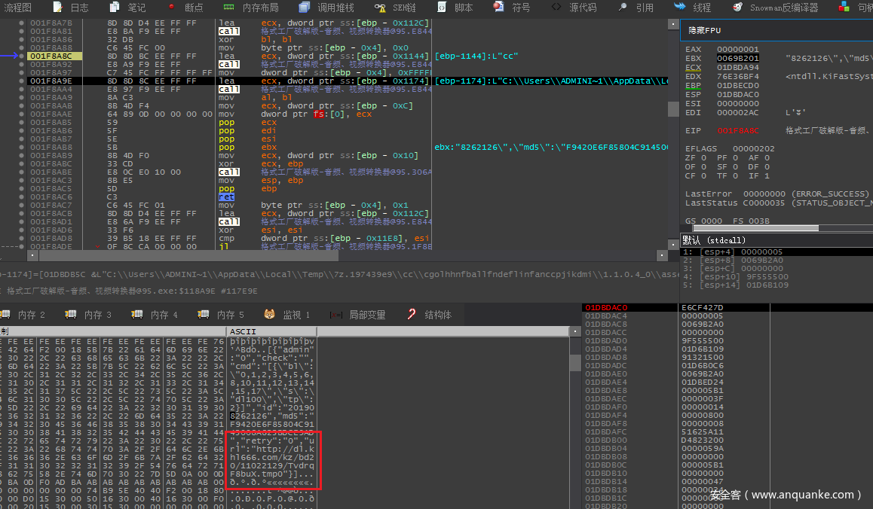Screen dimensions: 873x509
Task: Click the disassembly vertical scrollbar up arrow
Action: click(673, 25)
